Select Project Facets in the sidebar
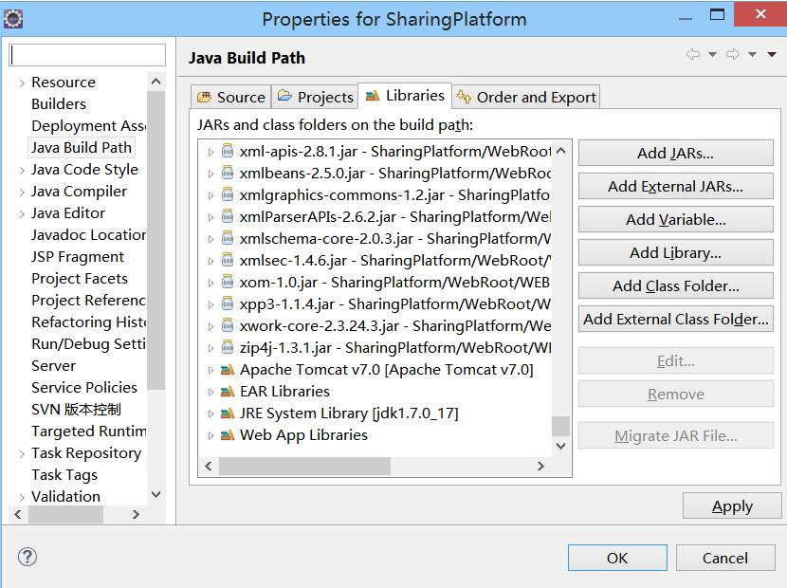Screen dimensions: 787x588 coord(79,278)
